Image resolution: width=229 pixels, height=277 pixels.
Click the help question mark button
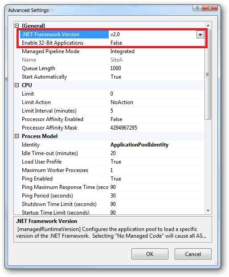[197, 8]
